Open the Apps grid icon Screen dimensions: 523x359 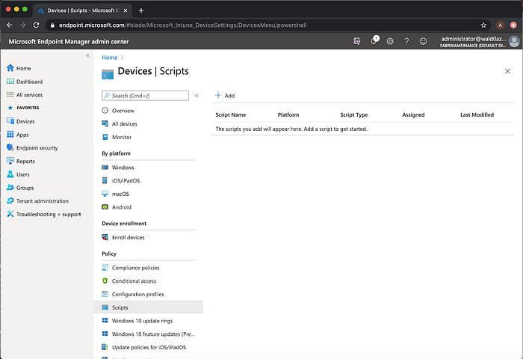coord(10,135)
